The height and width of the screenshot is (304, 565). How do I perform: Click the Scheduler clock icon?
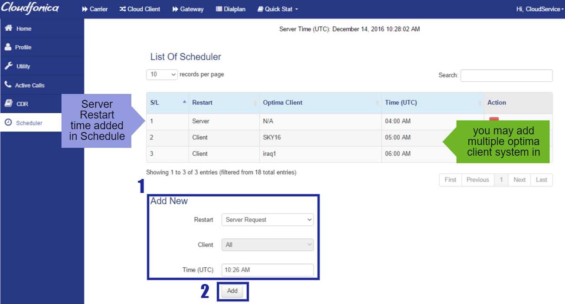8,123
